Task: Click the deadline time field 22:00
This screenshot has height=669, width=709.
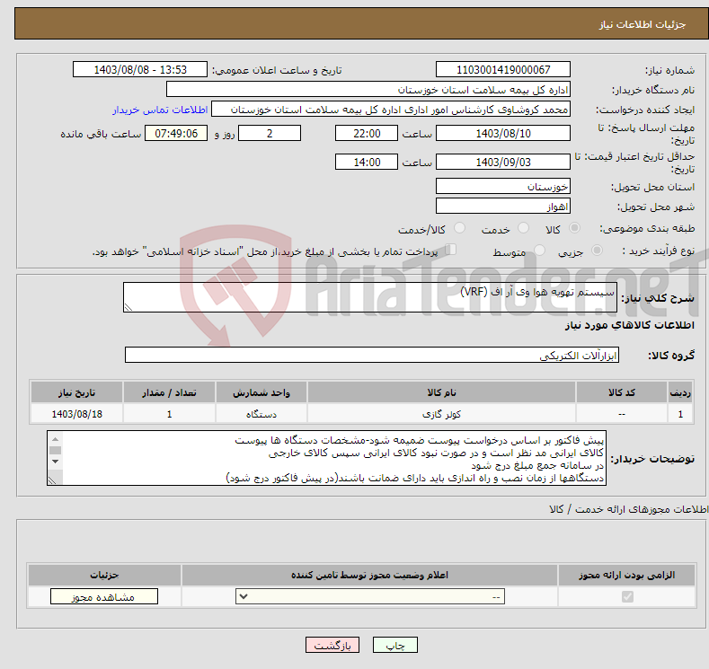Action: 367,133
